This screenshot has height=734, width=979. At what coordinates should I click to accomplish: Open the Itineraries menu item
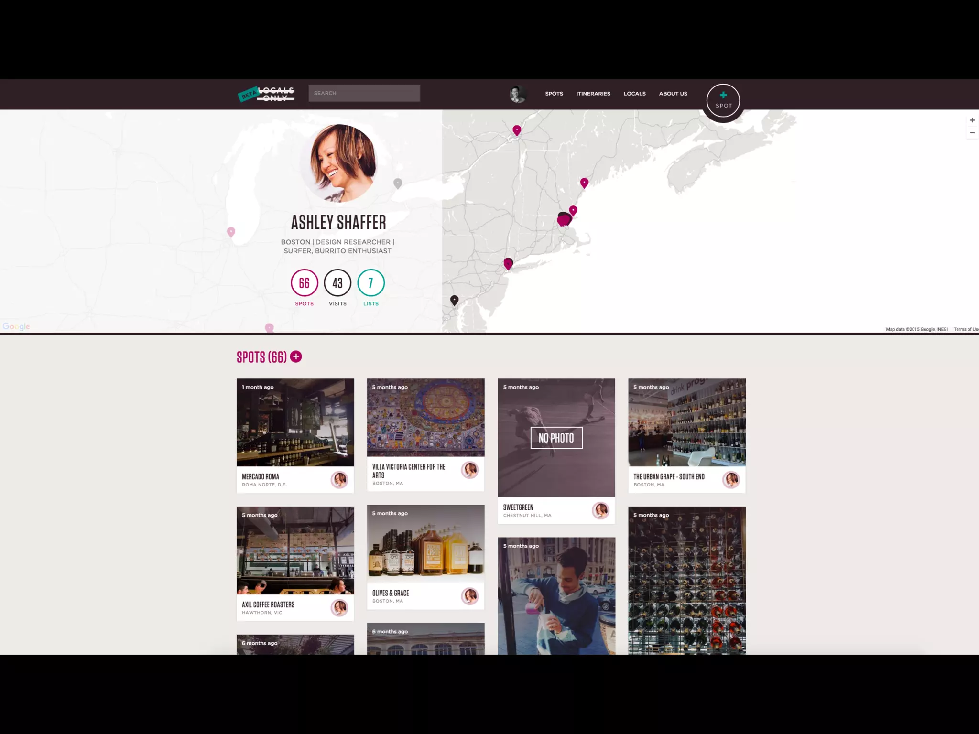click(593, 94)
